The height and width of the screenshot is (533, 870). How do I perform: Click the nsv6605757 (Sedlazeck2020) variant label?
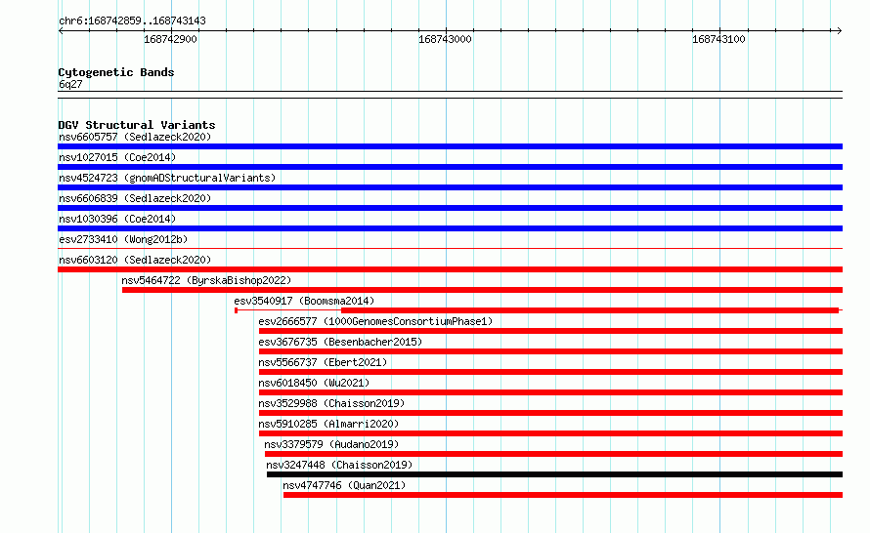point(135,137)
